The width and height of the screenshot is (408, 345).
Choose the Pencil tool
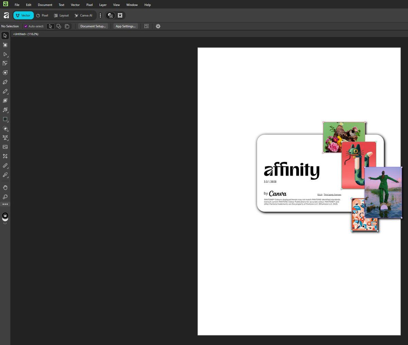(5, 91)
